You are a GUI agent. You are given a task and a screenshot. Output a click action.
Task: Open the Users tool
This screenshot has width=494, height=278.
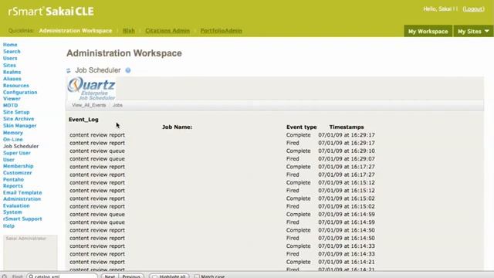tap(10, 59)
